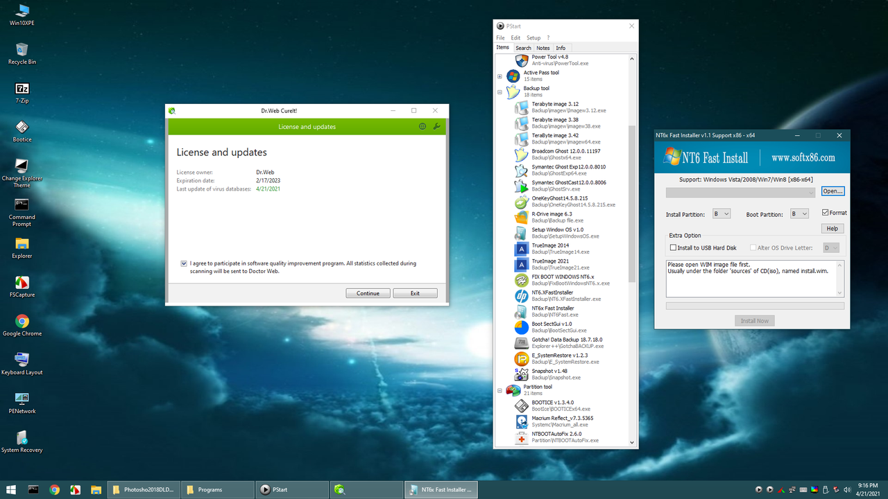Image resolution: width=888 pixels, height=499 pixels.
Task: Switch to the Search tab in PStart
Action: click(x=523, y=48)
